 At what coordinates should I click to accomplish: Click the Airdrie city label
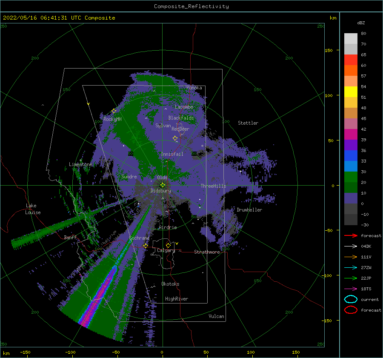tap(168, 227)
